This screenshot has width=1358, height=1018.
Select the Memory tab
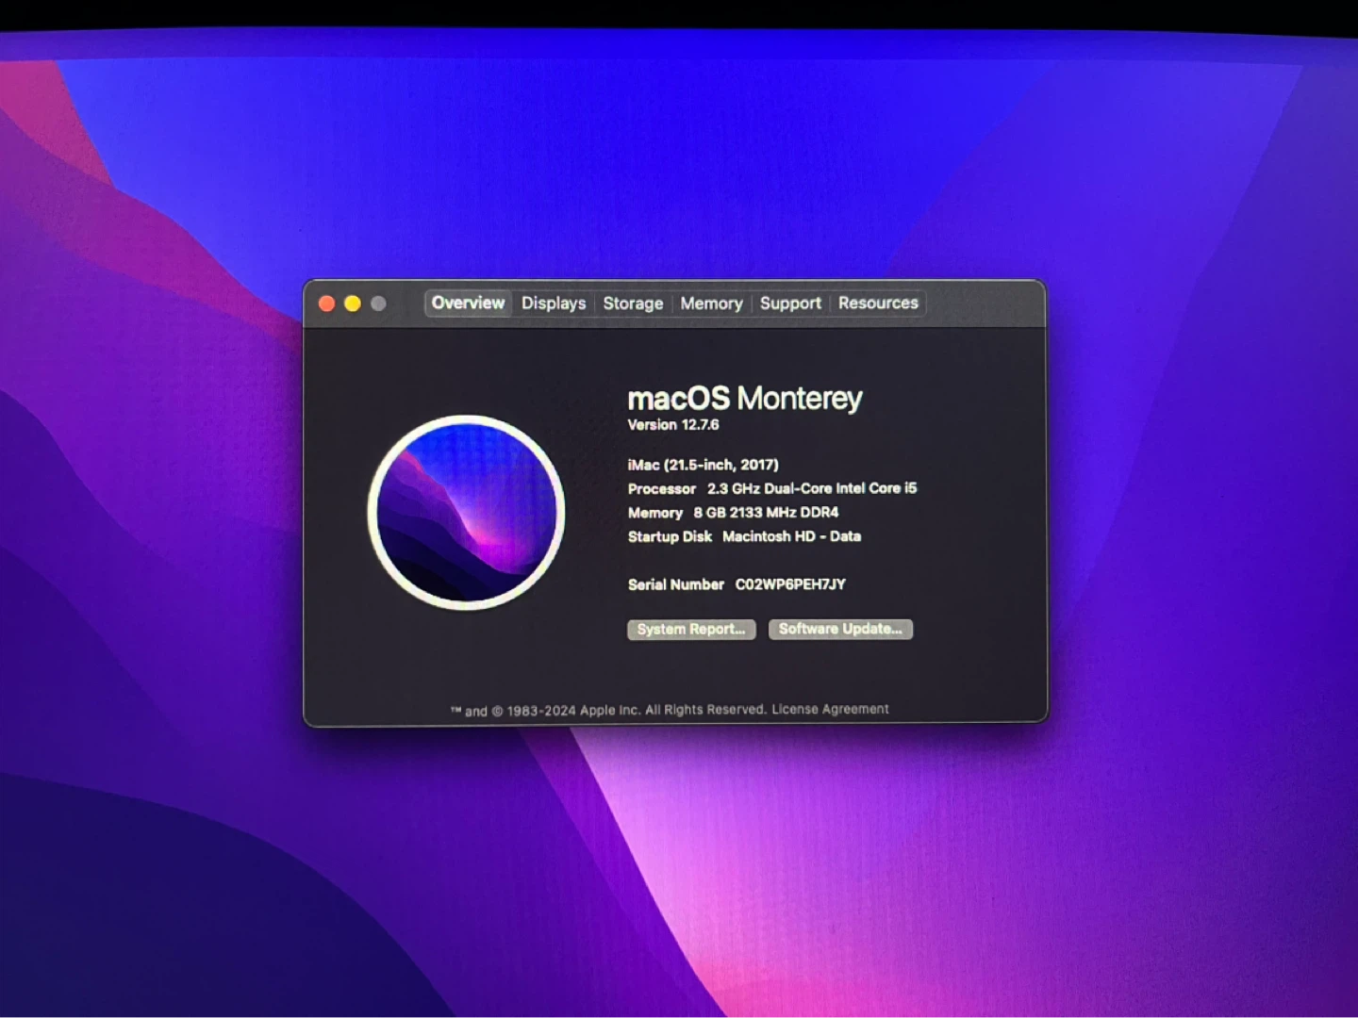click(711, 304)
